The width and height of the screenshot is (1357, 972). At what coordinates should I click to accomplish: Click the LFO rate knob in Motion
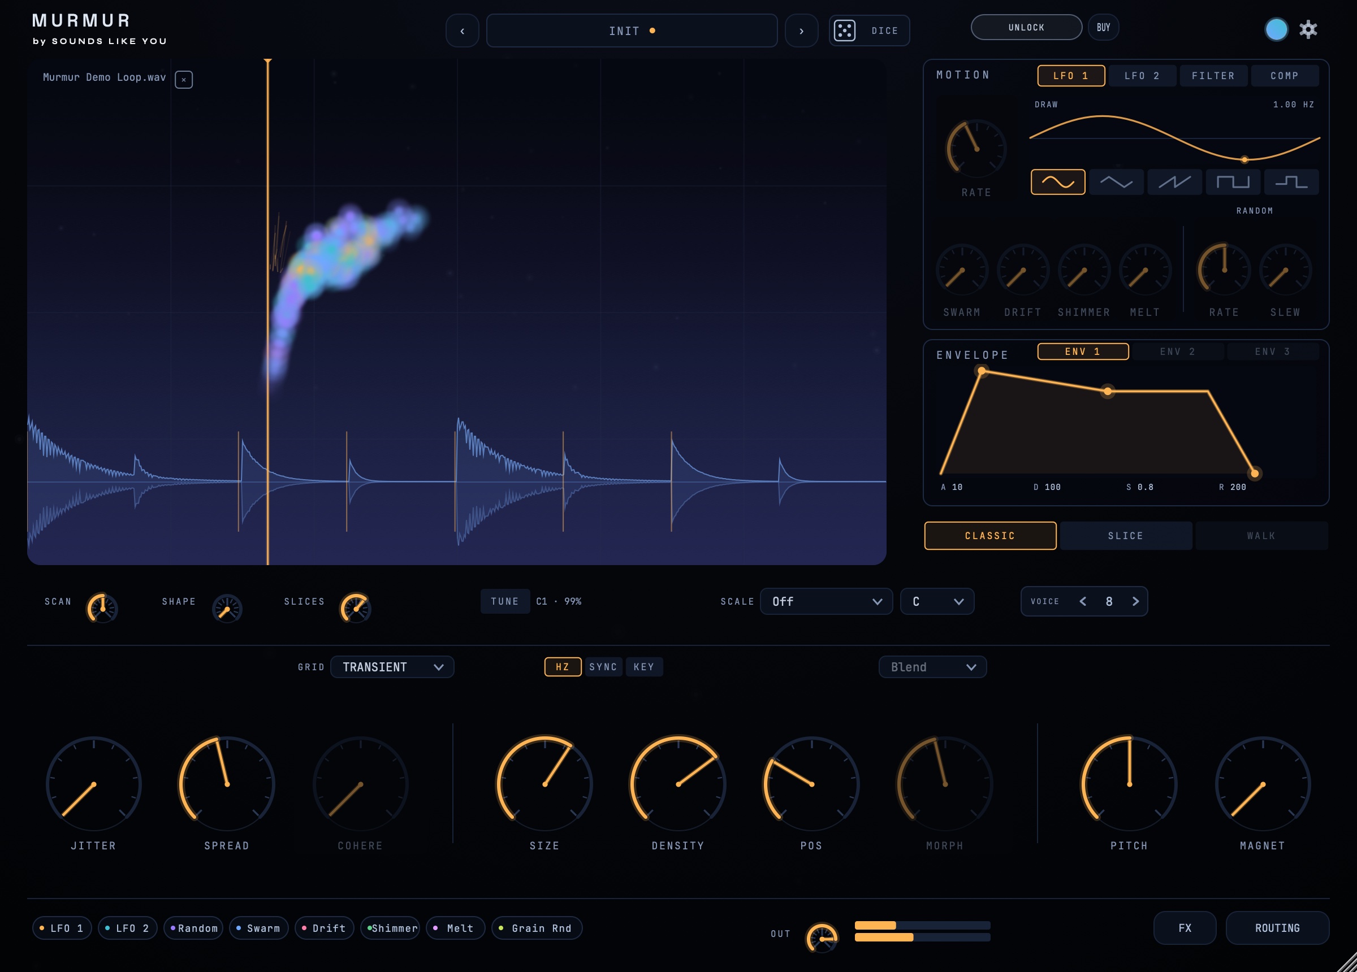point(976,148)
